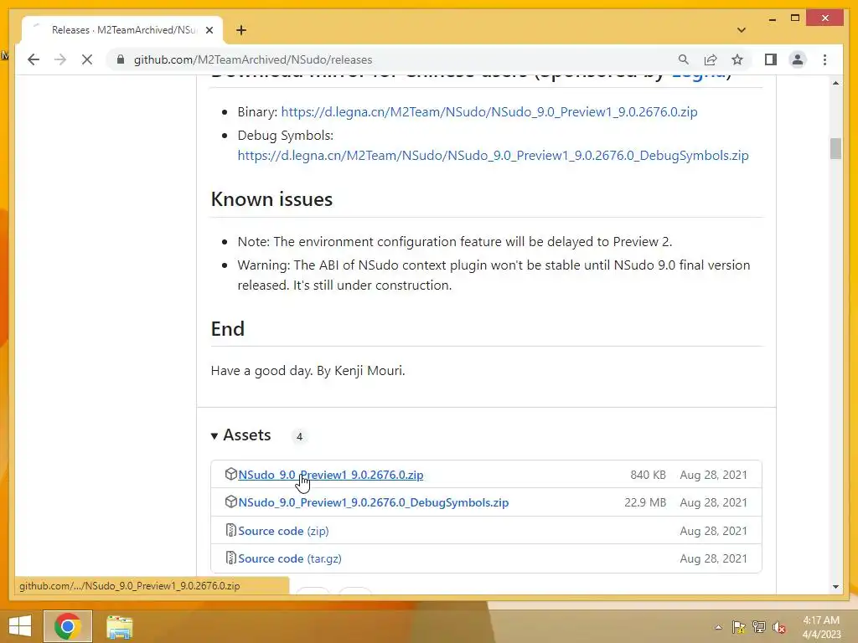Viewport: 858px width, 643px height.
Task: Download Source code (zip)
Action: click(x=283, y=531)
